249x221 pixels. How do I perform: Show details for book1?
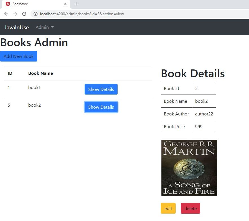101,89
